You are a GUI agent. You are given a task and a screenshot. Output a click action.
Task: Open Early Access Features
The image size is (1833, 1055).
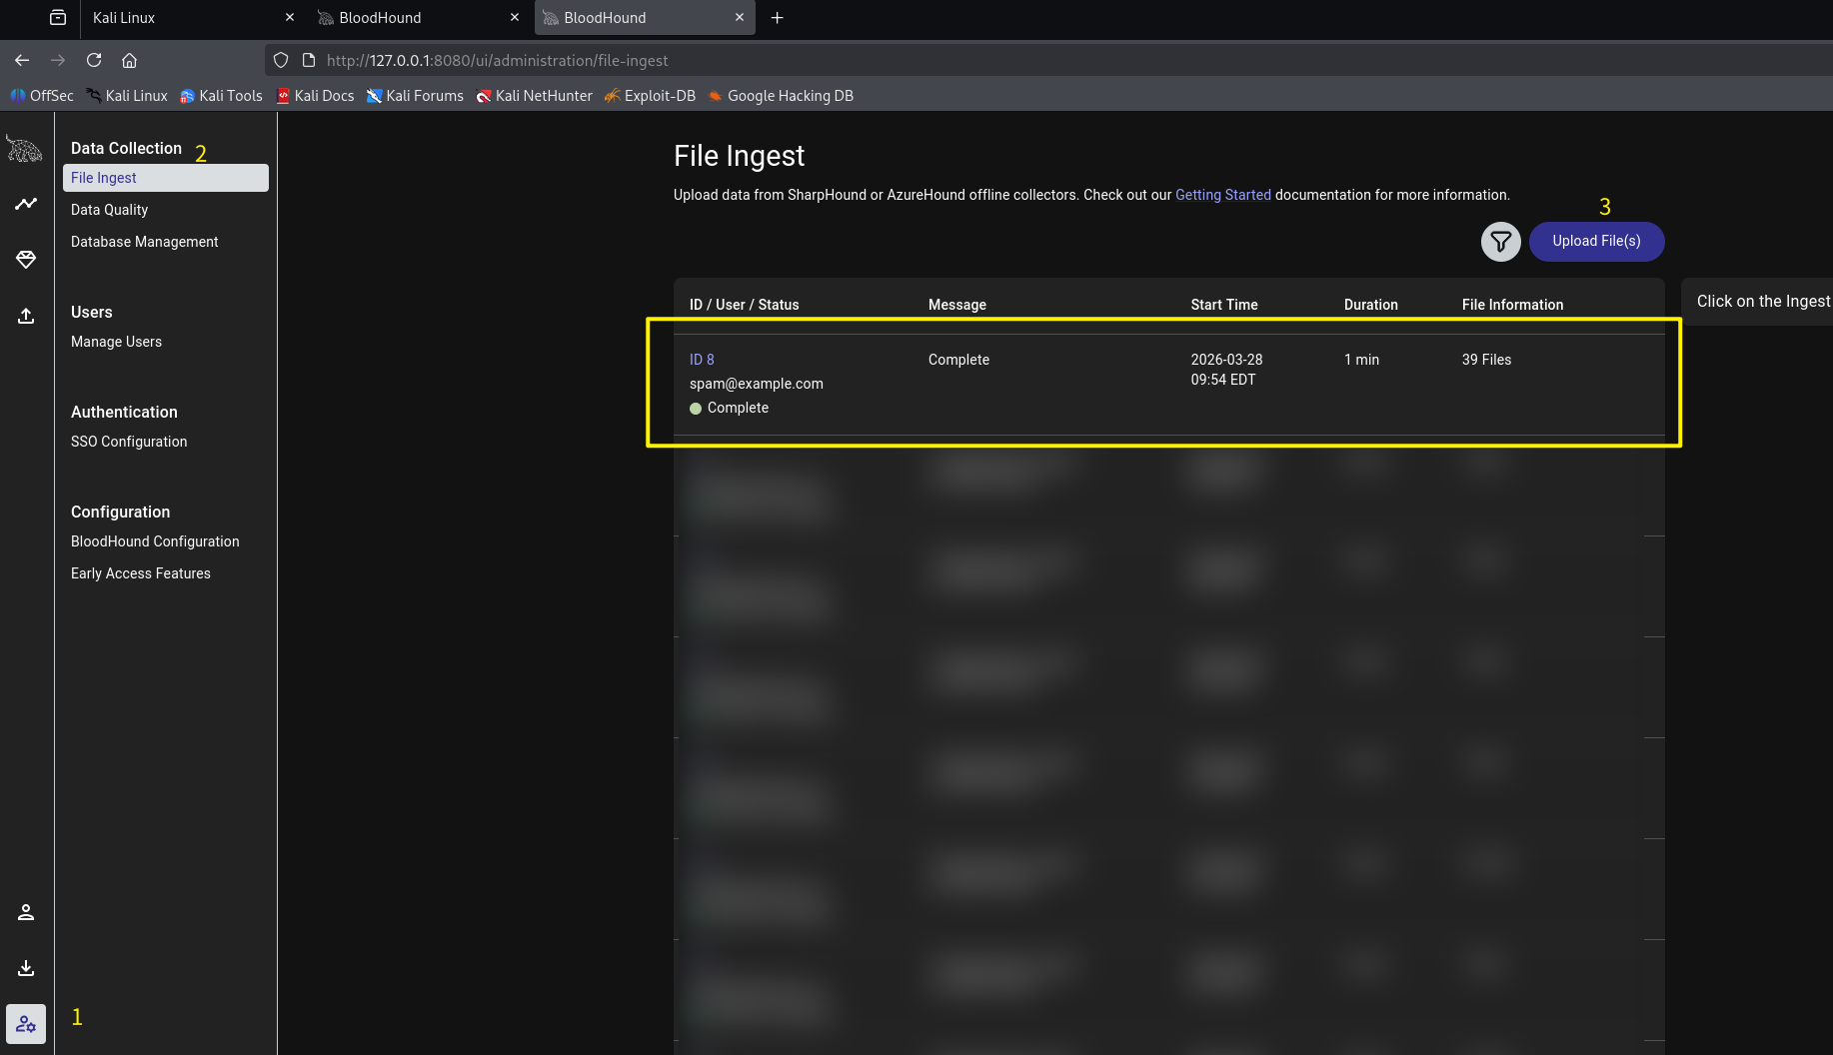[x=141, y=573]
